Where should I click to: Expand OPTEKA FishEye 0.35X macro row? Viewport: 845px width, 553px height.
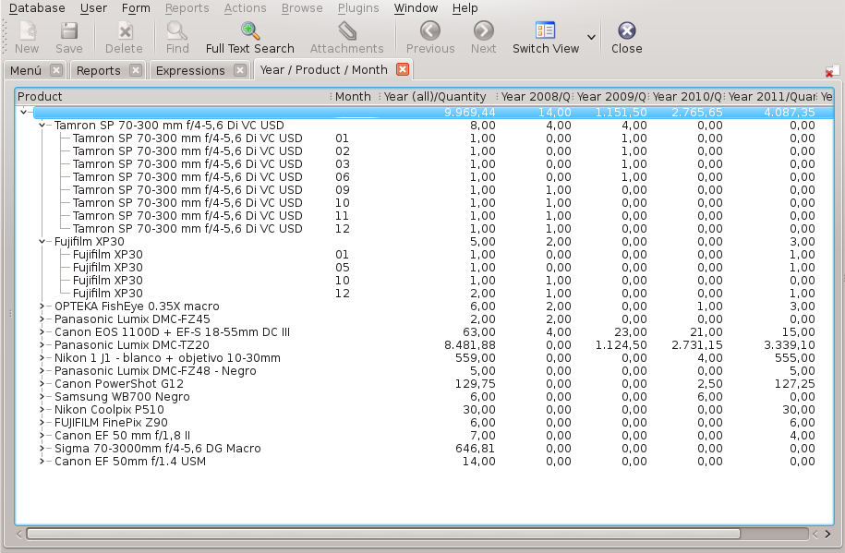point(42,307)
